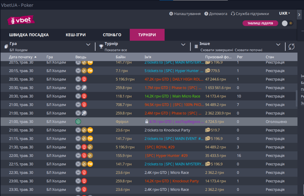Viewport: 304px width, 196px height.
Task: Sort by Ім'я column header
Action: coord(148,57)
